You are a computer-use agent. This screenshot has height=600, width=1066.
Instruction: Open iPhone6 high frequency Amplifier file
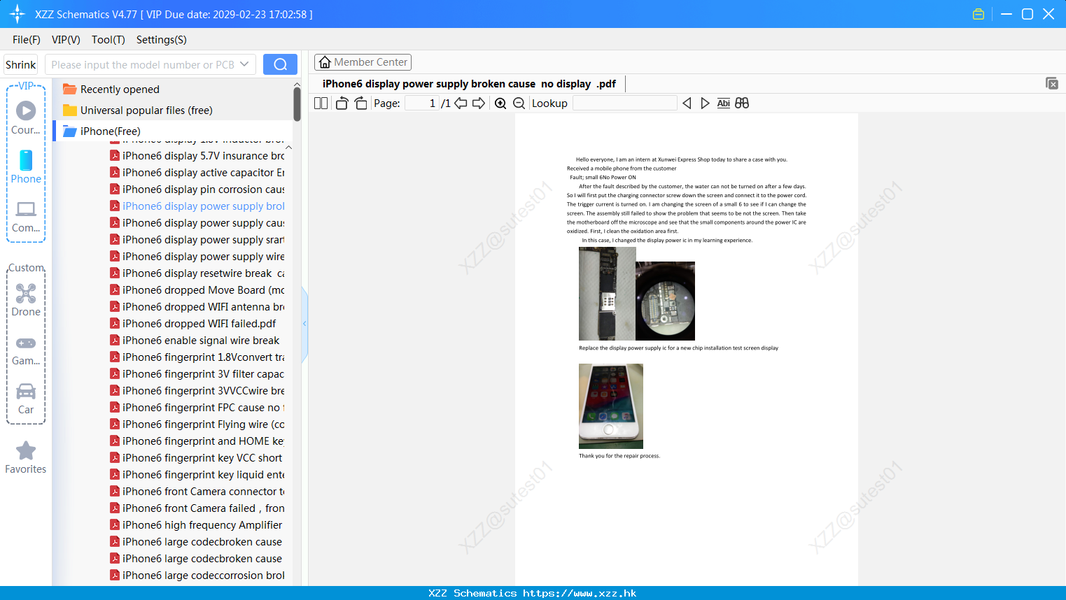[x=197, y=525]
